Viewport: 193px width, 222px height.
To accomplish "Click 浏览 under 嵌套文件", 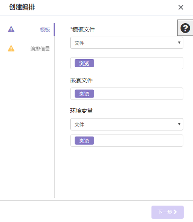I will tap(84, 93).
